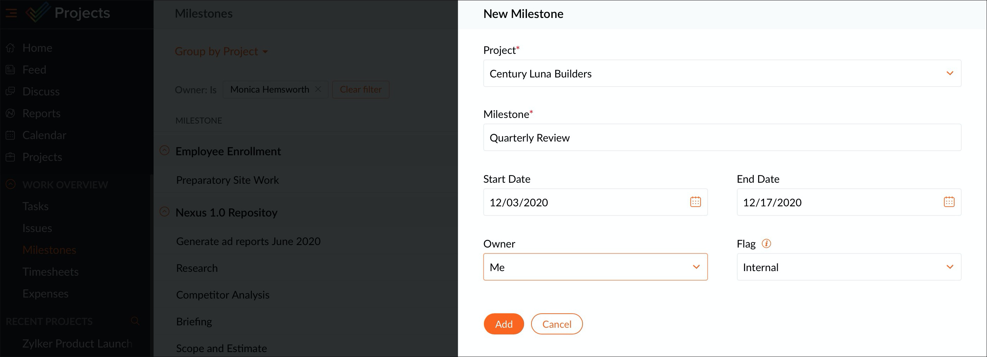
Task: Click the Employee Enrollment project heading
Action: tap(228, 151)
